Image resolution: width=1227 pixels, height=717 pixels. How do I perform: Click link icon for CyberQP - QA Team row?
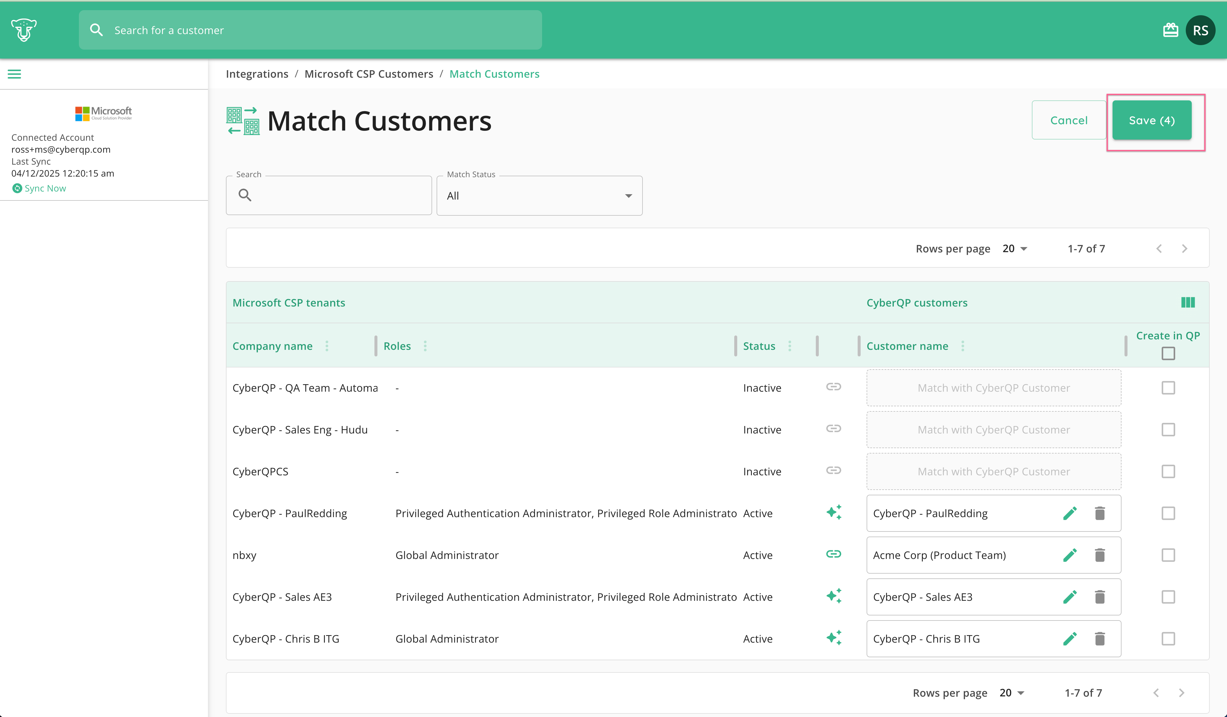coord(833,387)
